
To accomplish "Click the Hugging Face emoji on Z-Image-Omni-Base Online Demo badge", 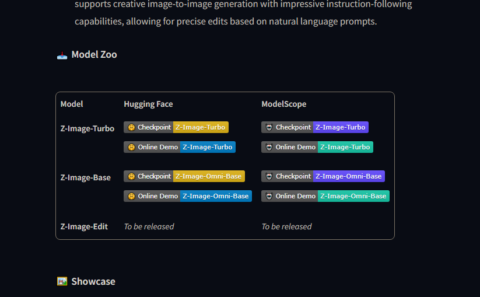I will pos(131,196).
